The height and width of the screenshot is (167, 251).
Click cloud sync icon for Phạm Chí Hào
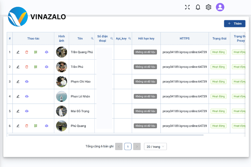coord(27,82)
